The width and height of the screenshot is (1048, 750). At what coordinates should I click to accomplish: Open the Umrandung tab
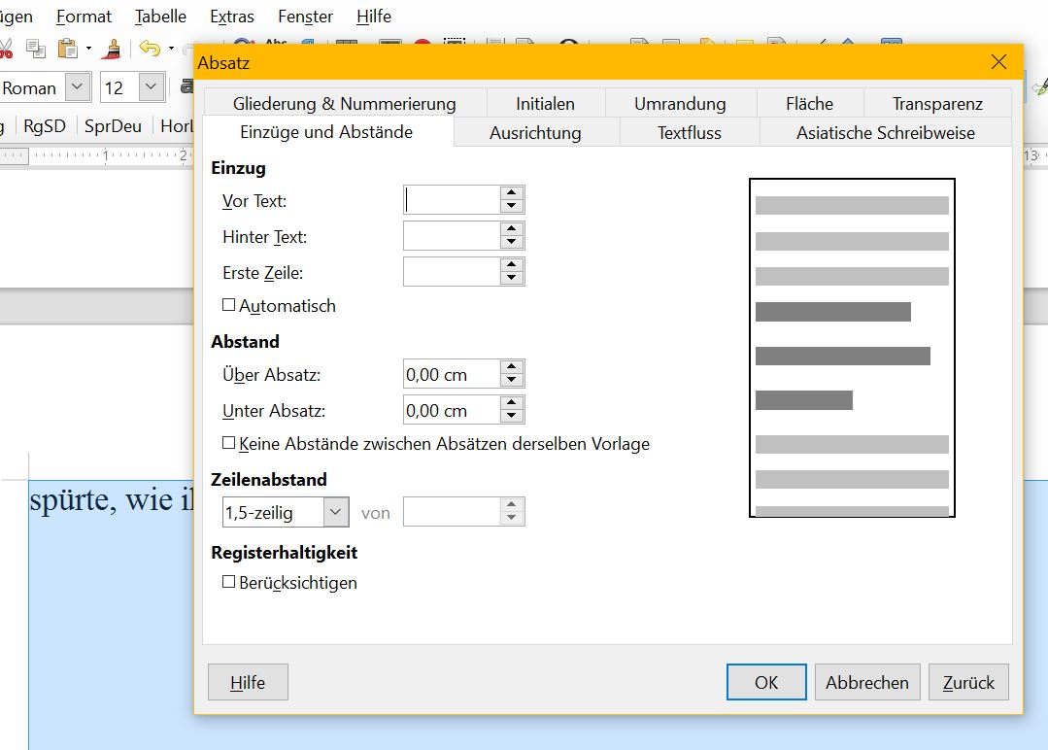(680, 104)
